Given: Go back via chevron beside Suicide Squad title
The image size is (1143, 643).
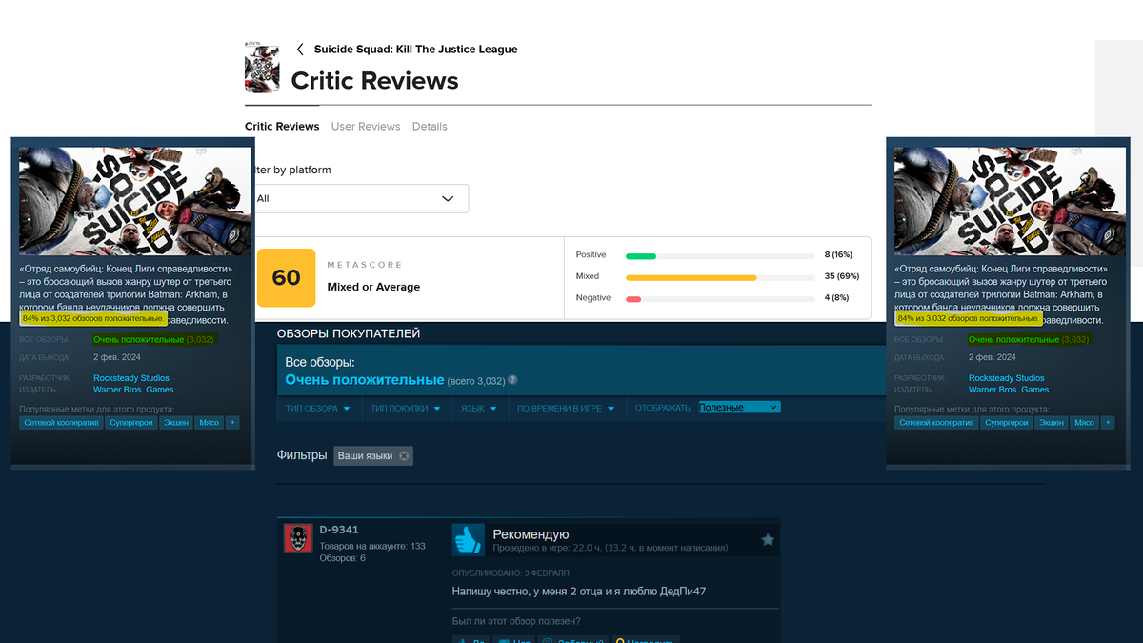Looking at the screenshot, I should click(300, 50).
